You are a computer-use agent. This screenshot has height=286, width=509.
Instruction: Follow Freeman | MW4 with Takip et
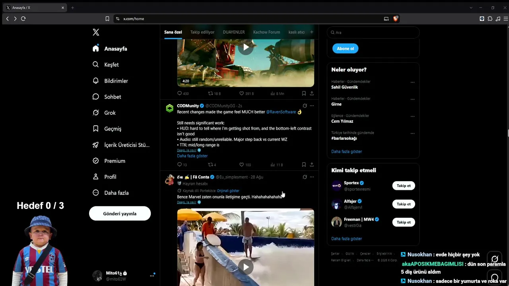pyautogui.click(x=404, y=222)
